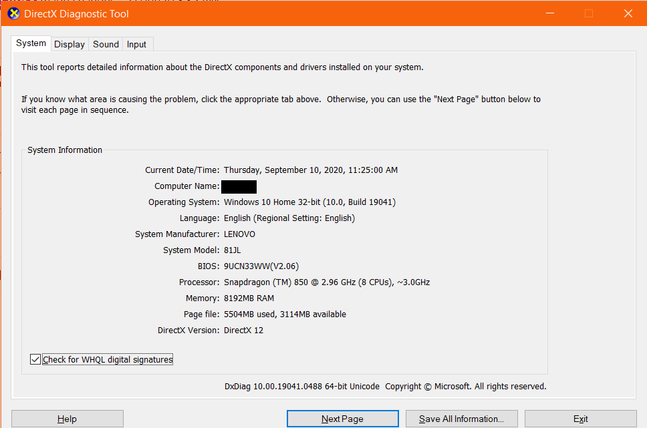647x428 pixels.
Task: Open the Sound tab
Action: point(106,44)
